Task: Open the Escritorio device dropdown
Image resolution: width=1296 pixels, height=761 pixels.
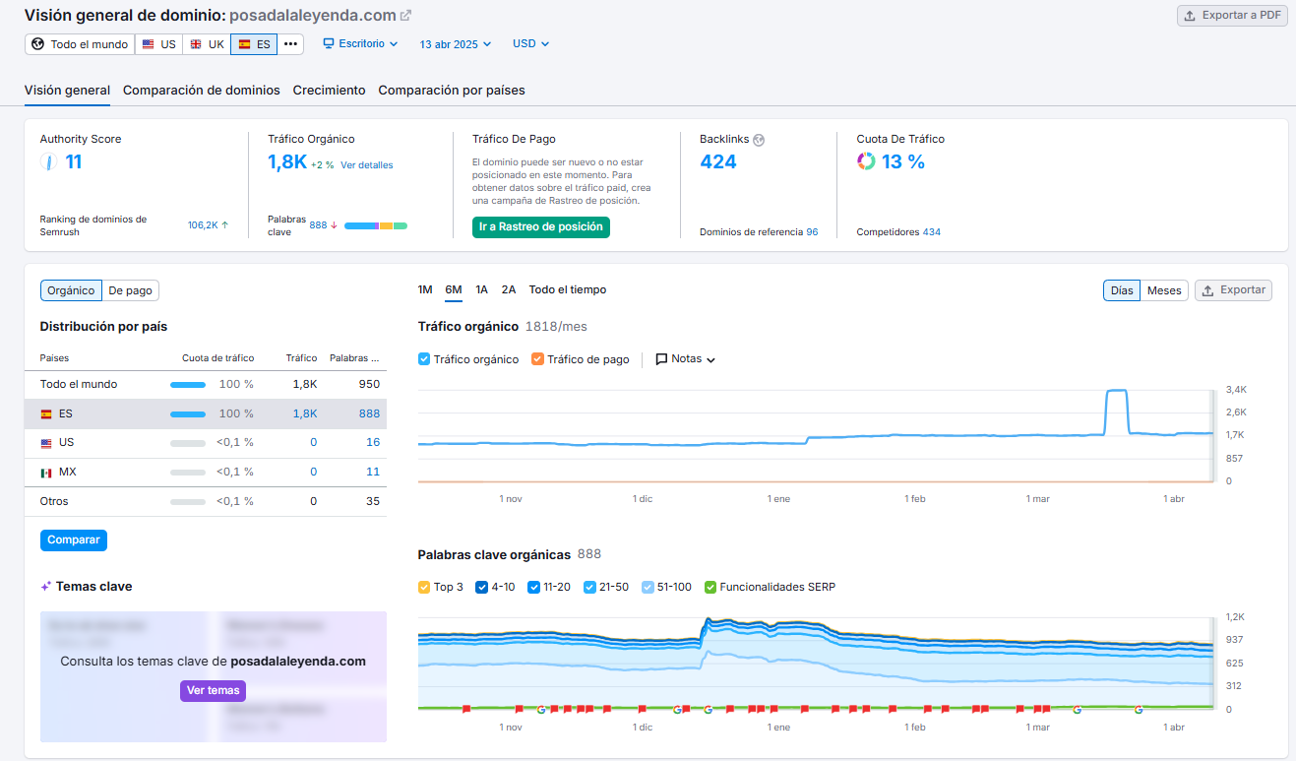Action: coord(360,44)
